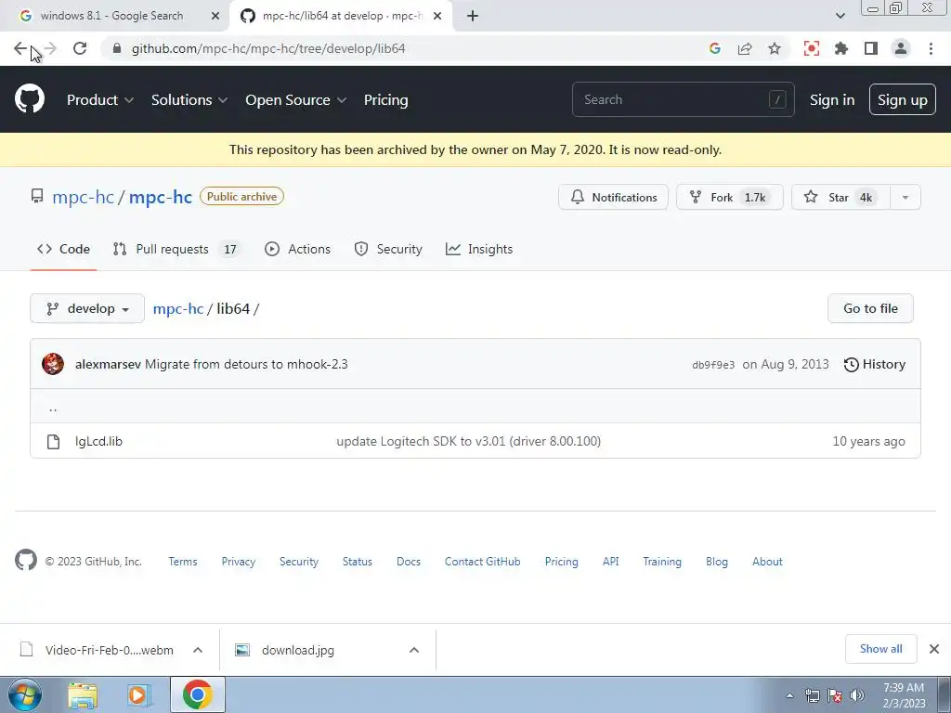Open Chrome's three-dot menu
Screen dimensions: 951x713
point(931,48)
